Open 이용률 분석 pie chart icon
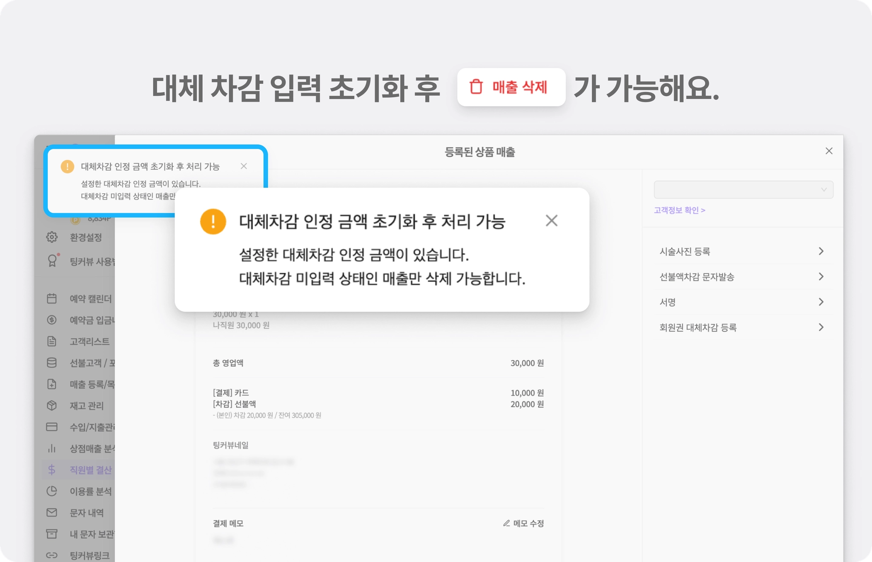Viewport: 872px width, 562px height. pos(52,491)
